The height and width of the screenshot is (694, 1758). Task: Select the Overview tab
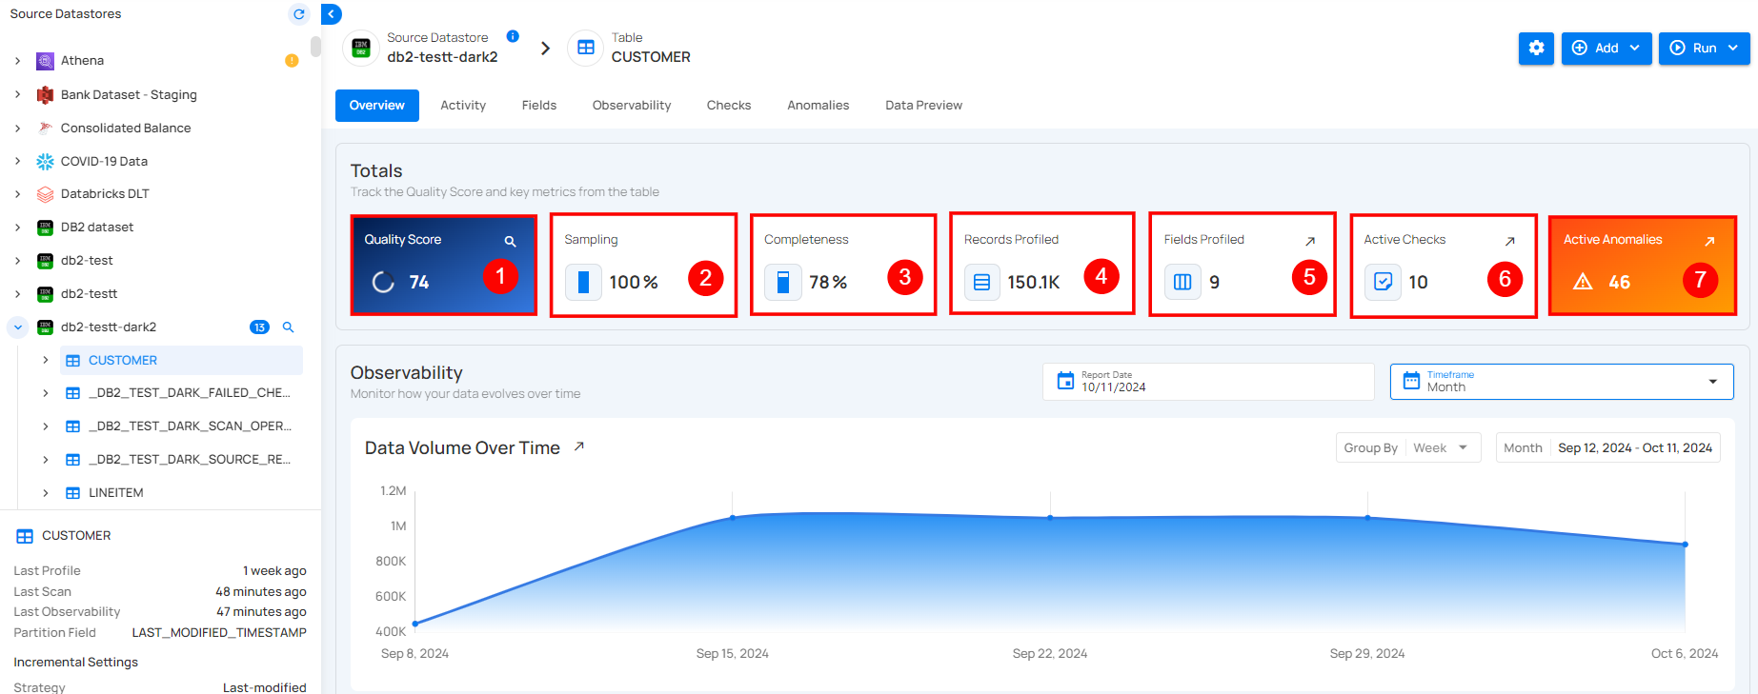(376, 106)
